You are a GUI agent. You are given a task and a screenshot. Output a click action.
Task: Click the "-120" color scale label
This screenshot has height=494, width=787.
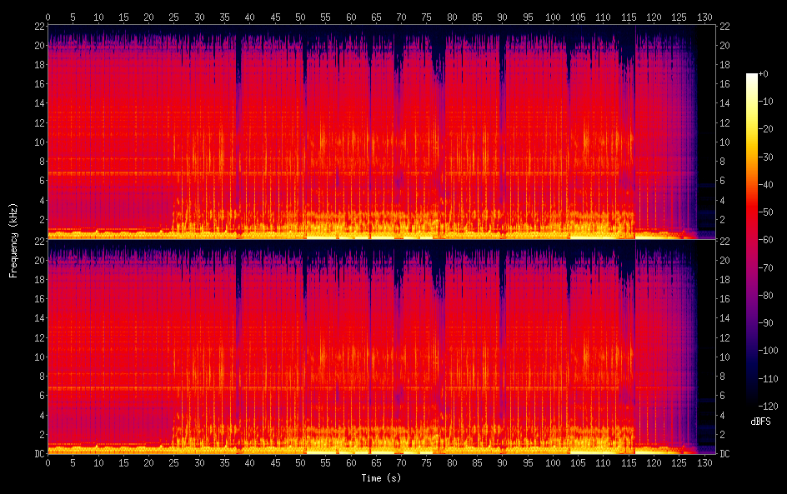point(768,407)
